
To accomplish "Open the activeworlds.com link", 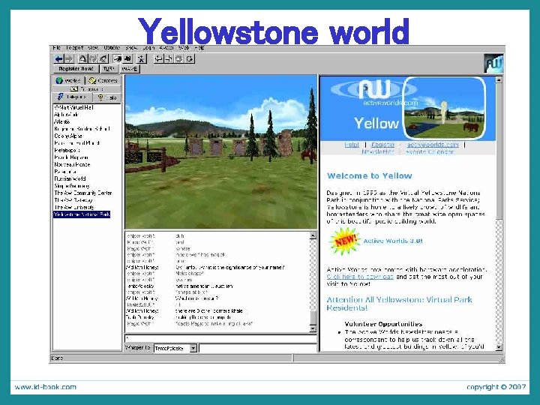I will pos(433,145).
